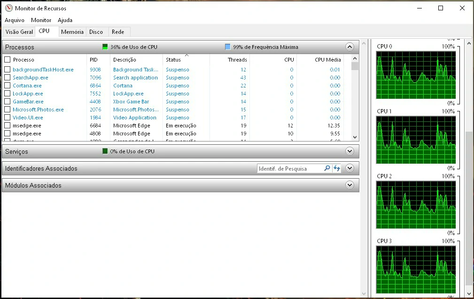Click the Monitor de Recursos app icon
Viewport: 474px width, 299px height.
[9, 8]
